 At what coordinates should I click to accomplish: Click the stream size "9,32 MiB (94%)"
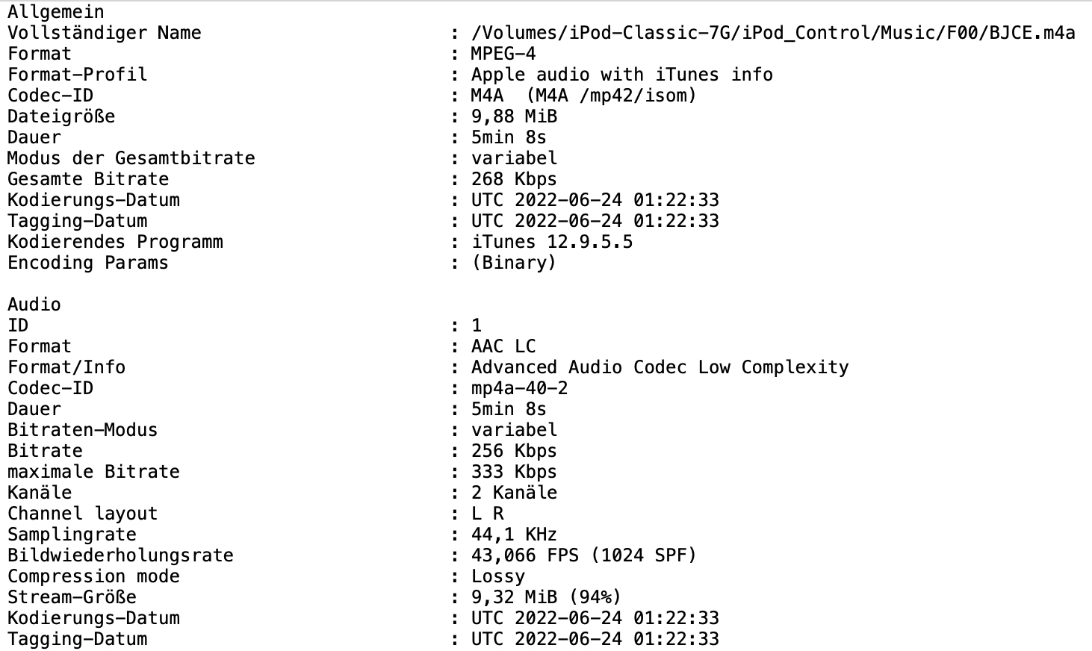click(x=546, y=597)
